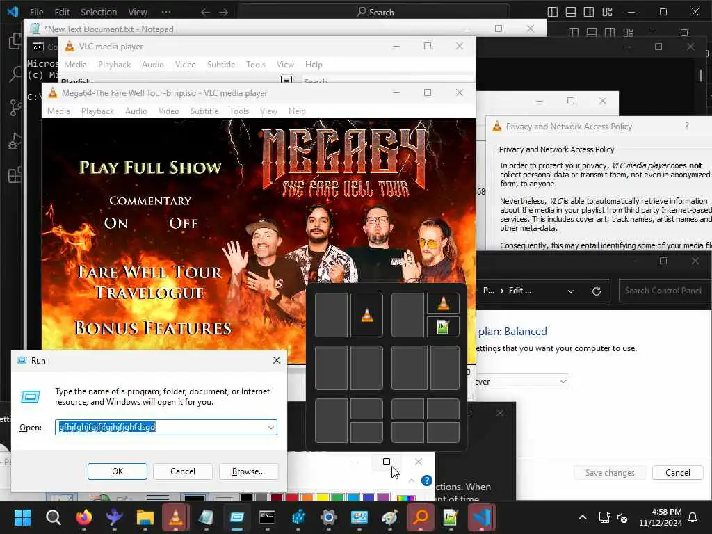Open the notifications bell in system tray
The height and width of the screenshot is (534, 712).
(x=693, y=517)
